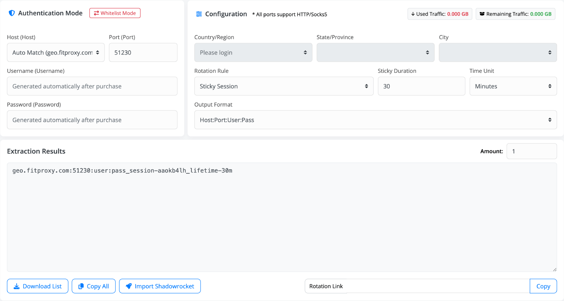Click the download icon on Download List
The image size is (564, 301).
coord(17,286)
